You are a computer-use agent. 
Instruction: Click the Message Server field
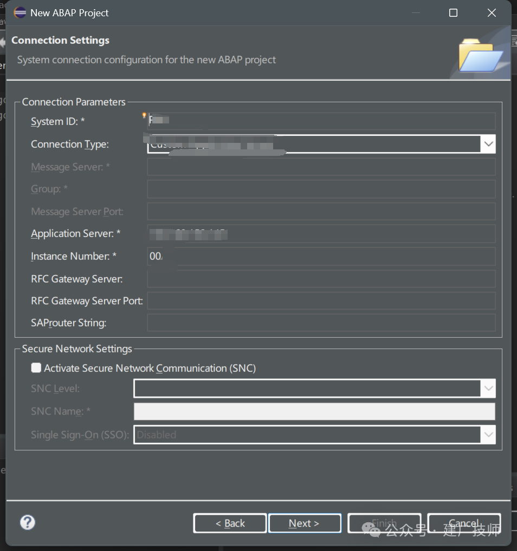point(321,167)
